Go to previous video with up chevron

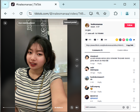77,60
